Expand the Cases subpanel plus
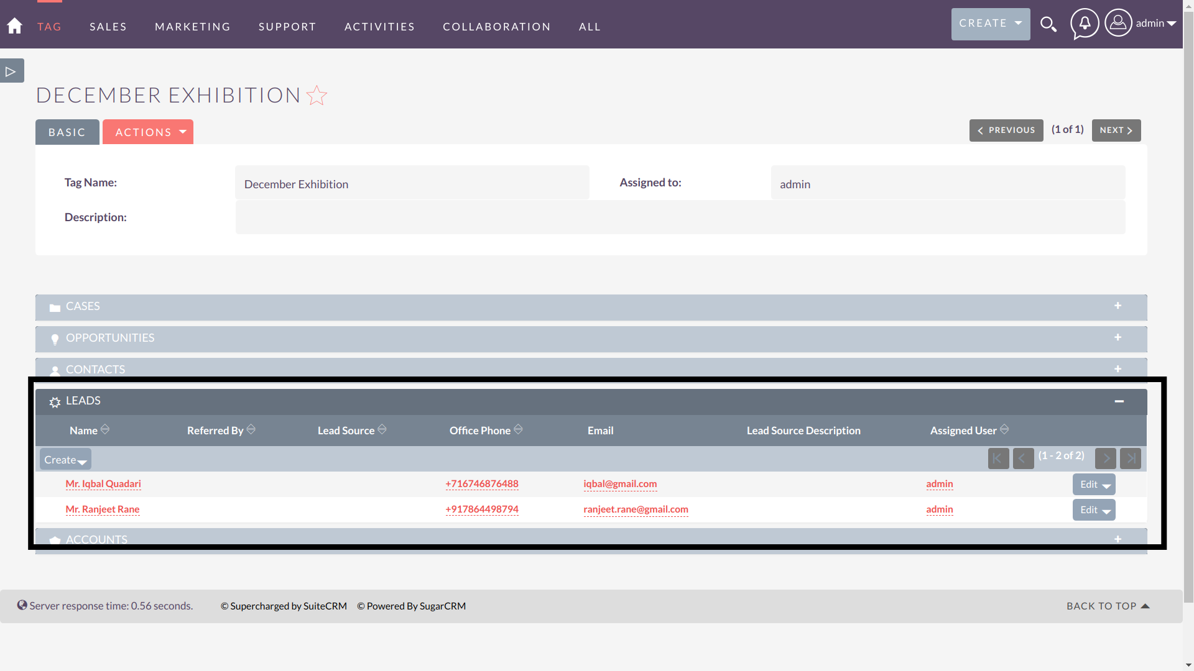The image size is (1194, 671). [1118, 306]
